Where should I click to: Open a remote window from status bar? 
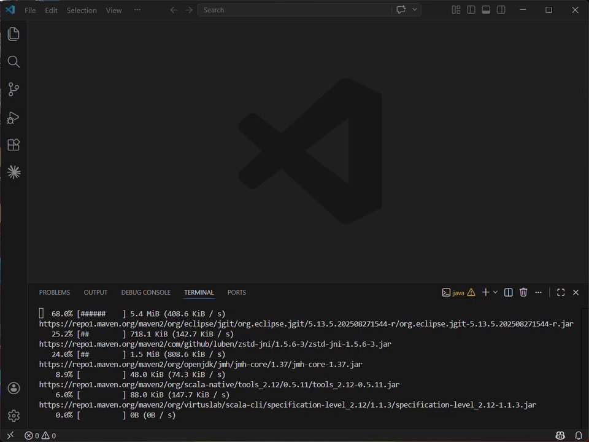pos(10,435)
